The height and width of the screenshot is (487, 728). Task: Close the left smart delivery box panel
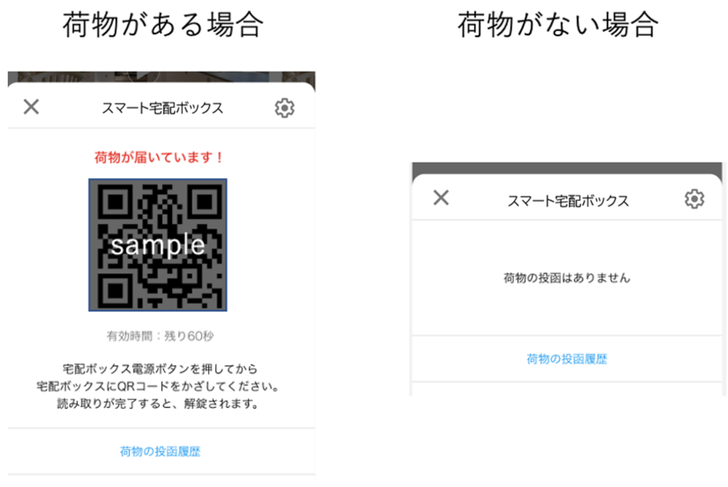(31, 106)
